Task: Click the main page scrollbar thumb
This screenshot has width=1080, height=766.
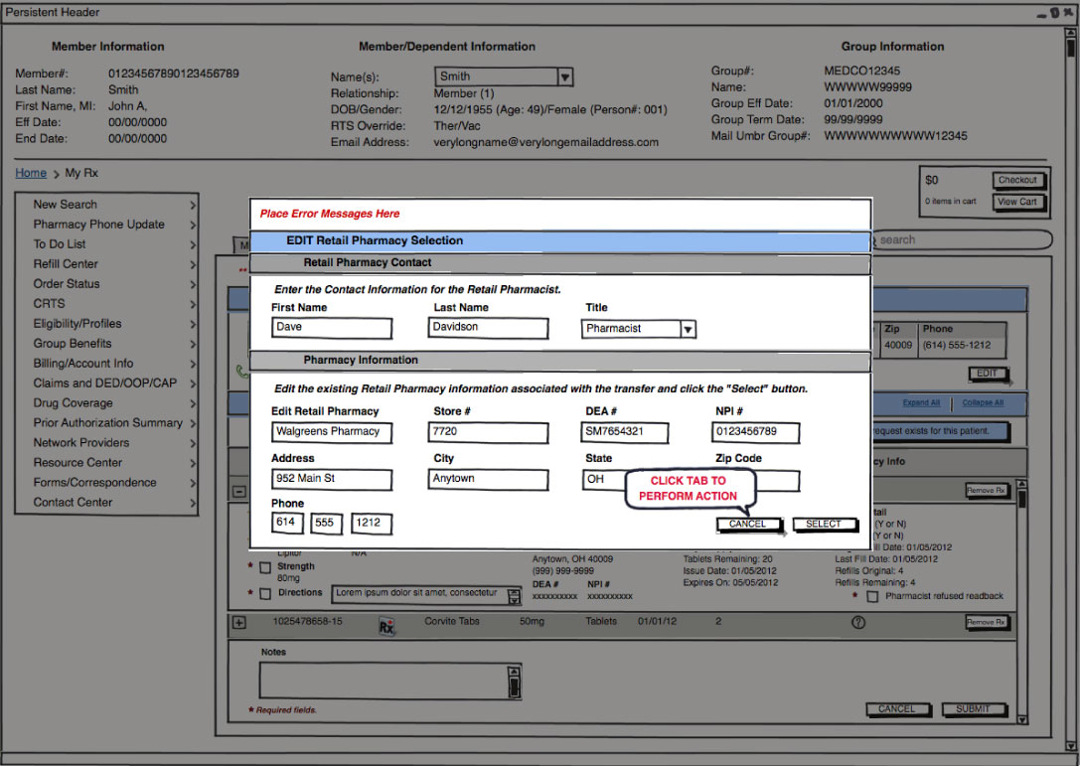Action: pos(1070,48)
